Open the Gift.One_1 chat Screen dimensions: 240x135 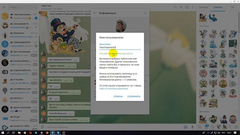19,100
